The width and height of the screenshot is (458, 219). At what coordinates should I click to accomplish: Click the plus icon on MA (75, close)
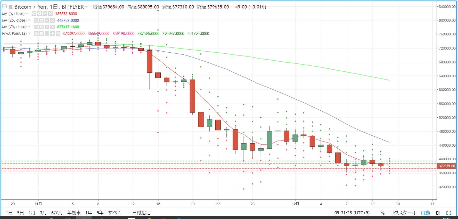[47, 27]
